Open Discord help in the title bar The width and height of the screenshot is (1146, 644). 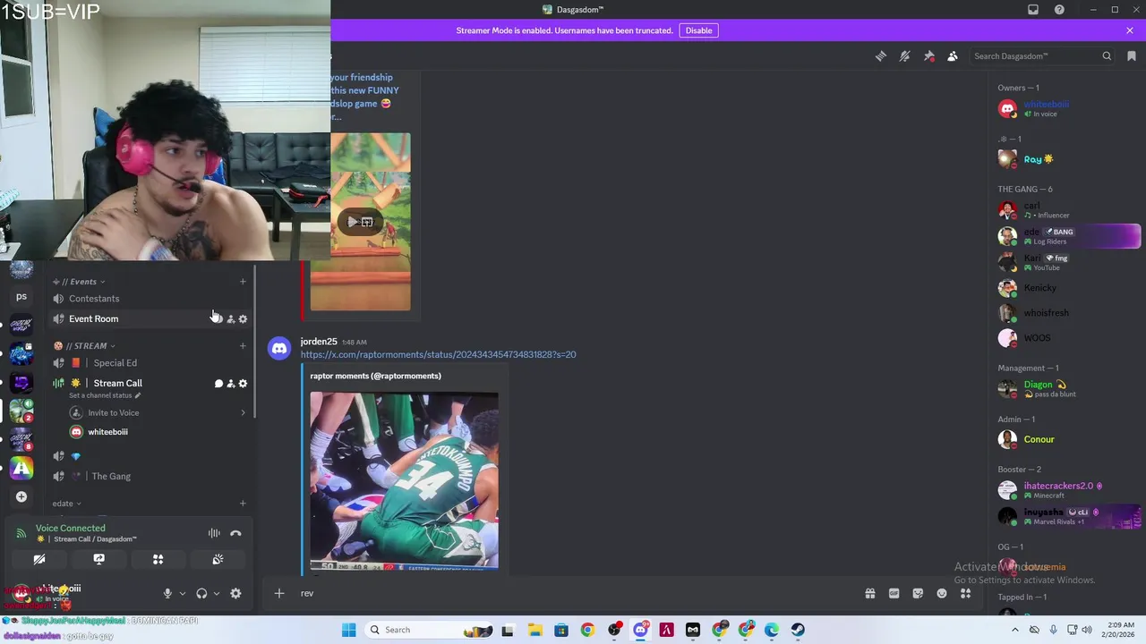click(1059, 10)
